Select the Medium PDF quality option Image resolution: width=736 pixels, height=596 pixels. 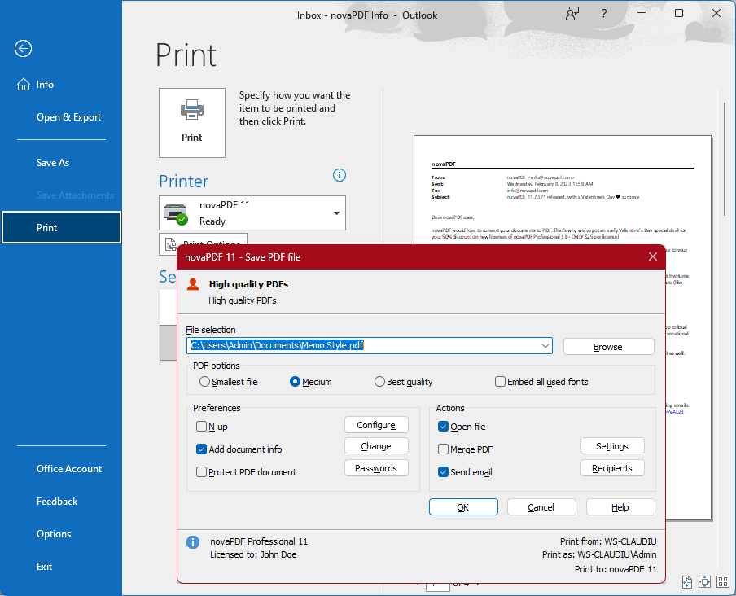click(295, 382)
